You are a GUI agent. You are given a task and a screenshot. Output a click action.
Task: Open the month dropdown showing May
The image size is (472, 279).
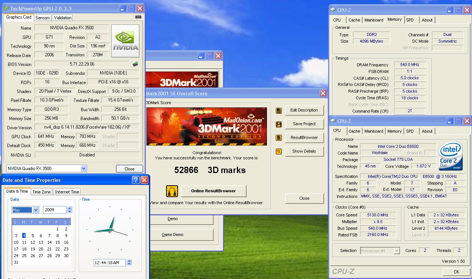pyautogui.click(x=36, y=210)
